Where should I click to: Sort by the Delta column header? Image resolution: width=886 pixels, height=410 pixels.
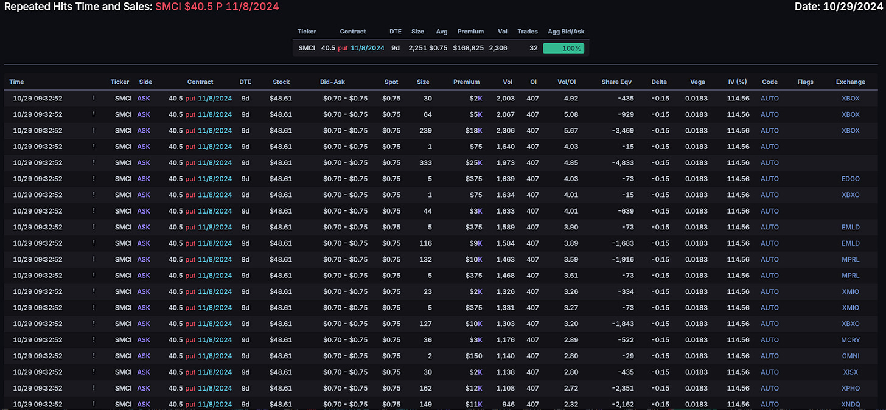coord(659,82)
